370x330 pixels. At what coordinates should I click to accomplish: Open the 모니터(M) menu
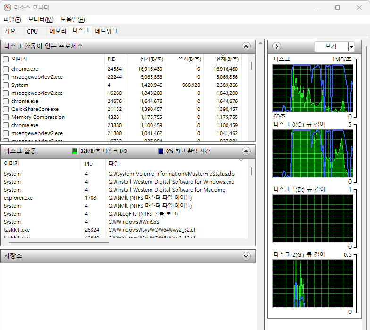click(x=41, y=19)
